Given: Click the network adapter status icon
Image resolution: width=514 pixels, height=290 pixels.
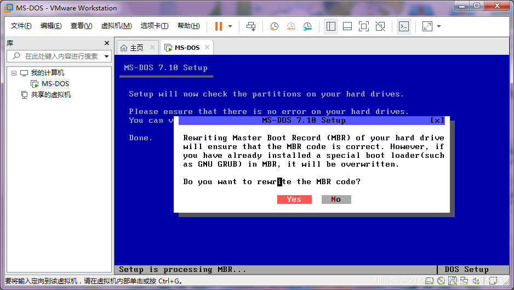Looking at the screenshot, I should (x=464, y=281).
